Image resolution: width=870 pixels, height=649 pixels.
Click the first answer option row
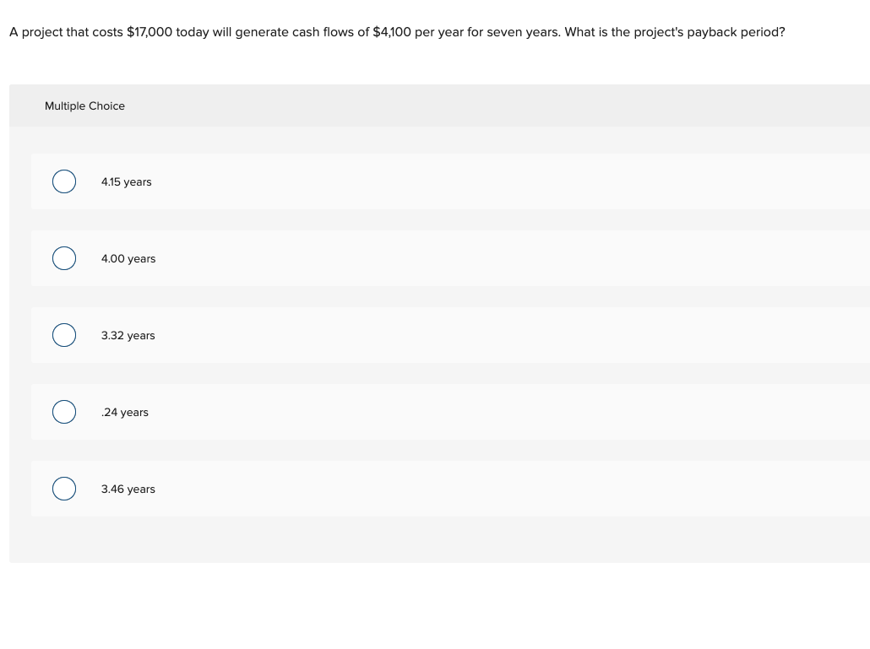click(x=422, y=181)
